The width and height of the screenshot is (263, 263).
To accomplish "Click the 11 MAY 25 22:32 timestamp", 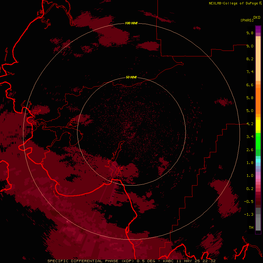I will [x=196, y=261].
